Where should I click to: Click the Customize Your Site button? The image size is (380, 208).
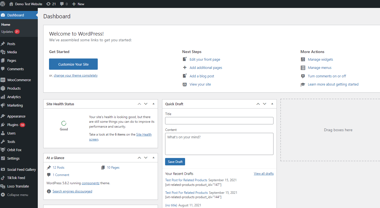click(x=73, y=64)
